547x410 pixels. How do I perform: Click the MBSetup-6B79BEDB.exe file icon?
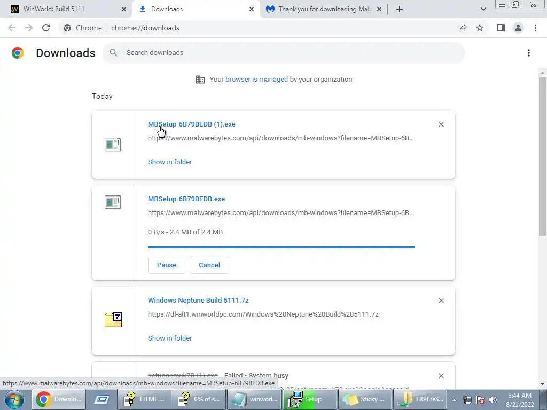113,202
